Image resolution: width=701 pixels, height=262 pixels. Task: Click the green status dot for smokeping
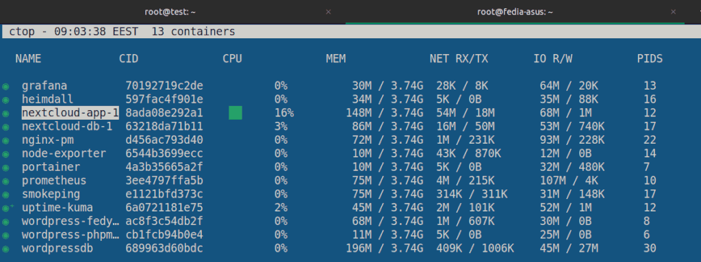(5, 195)
